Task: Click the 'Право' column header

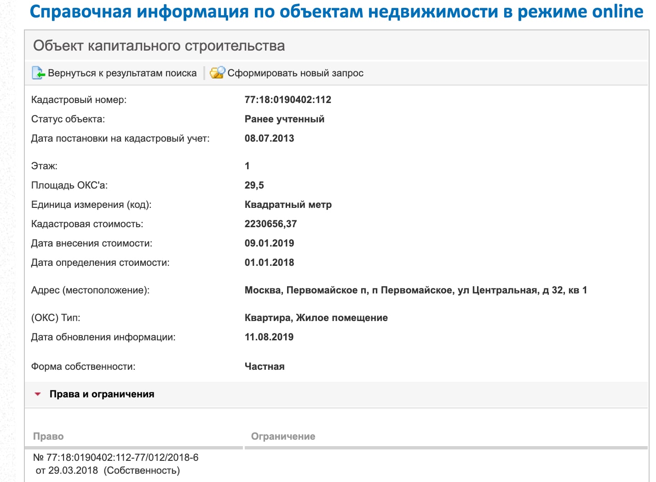Action: (48, 436)
